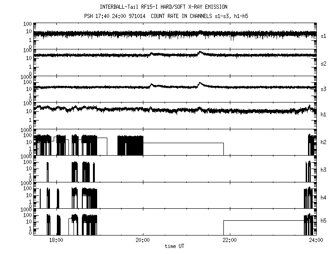Select the h5 channel label
This screenshot has height=254, width=333.
pos(324,221)
